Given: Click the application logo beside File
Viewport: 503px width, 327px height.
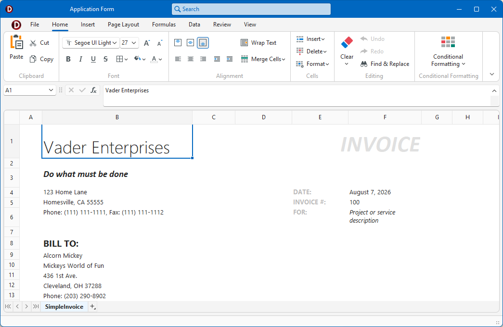Looking at the screenshot, I should point(16,25).
